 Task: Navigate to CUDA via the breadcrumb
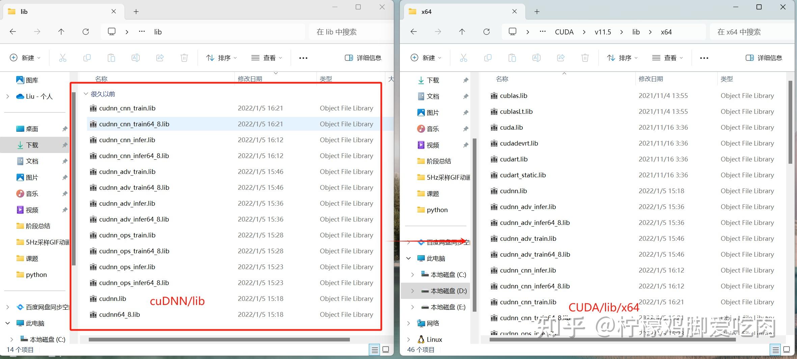[x=564, y=31]
